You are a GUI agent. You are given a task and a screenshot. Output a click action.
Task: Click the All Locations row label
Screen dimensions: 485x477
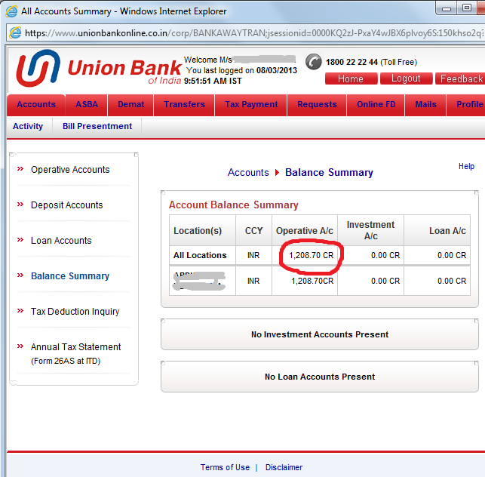pyautogui.click(x=200, y=255)
